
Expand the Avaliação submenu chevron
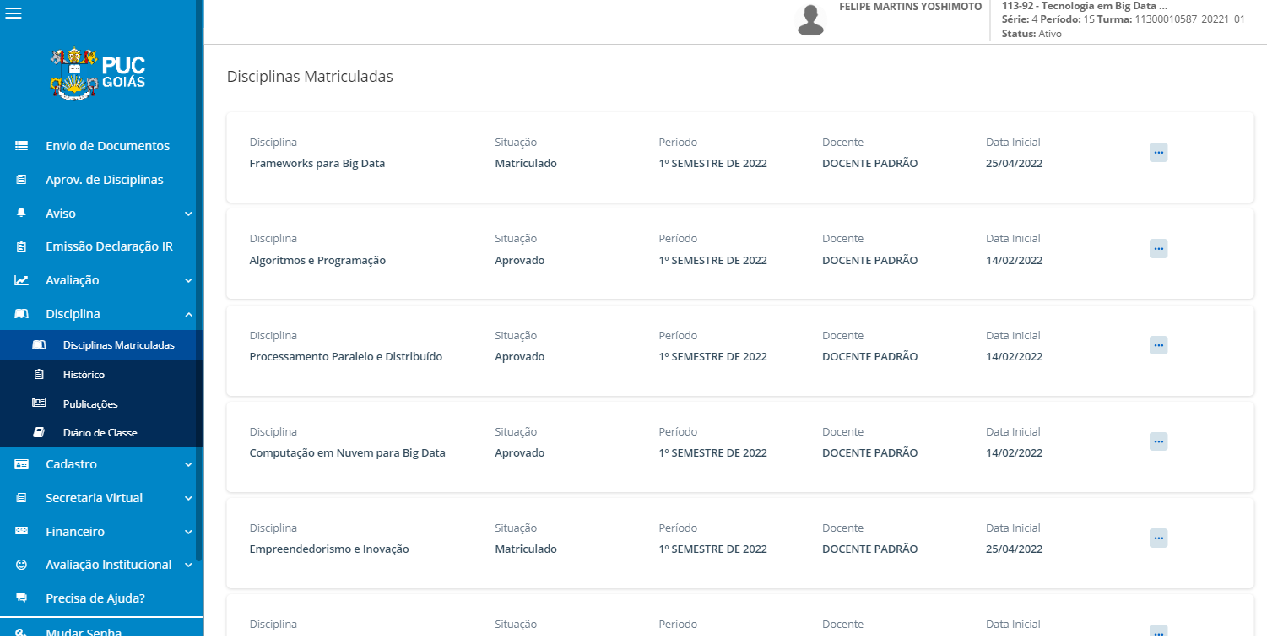pyautogui.click(x=188, y=281)
